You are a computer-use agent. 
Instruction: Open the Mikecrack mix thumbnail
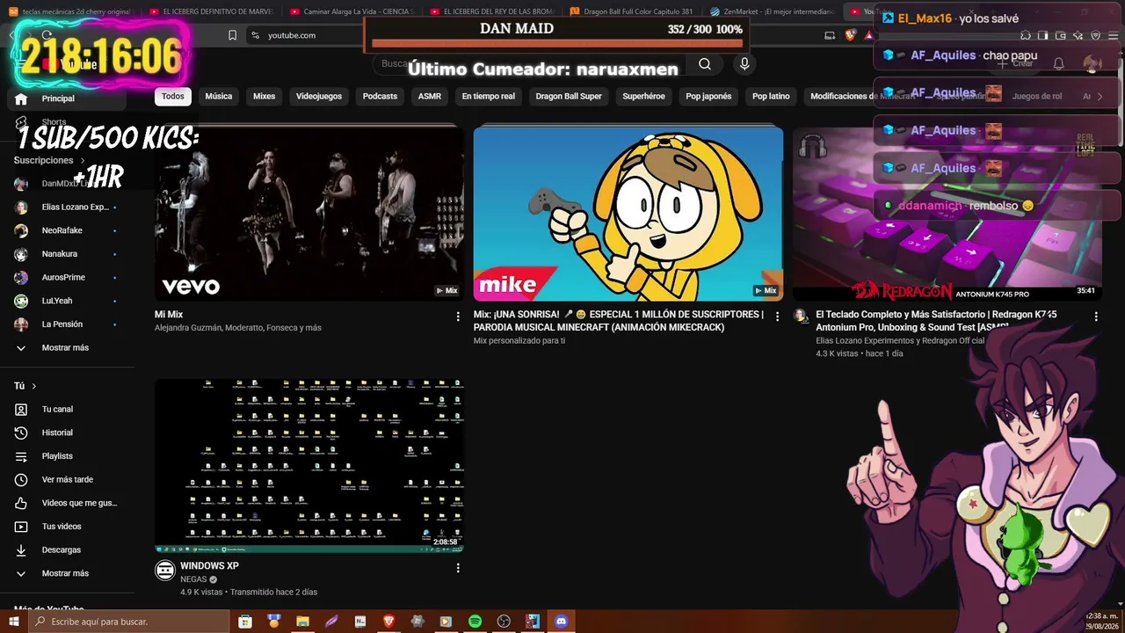[628, 215]
